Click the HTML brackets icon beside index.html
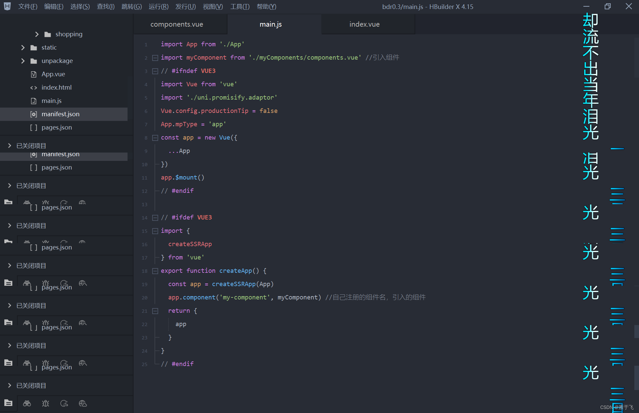Viewport: 639px width, 413px height. pos(34,88)
